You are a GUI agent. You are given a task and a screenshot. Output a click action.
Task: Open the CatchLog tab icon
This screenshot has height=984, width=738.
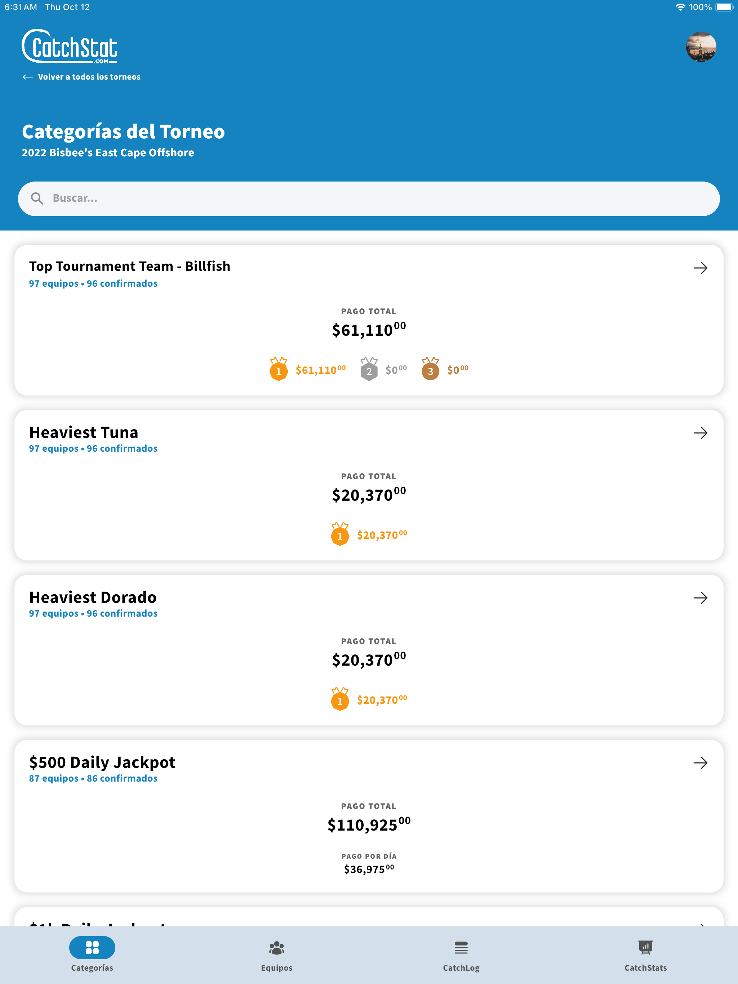click(461, 948)
